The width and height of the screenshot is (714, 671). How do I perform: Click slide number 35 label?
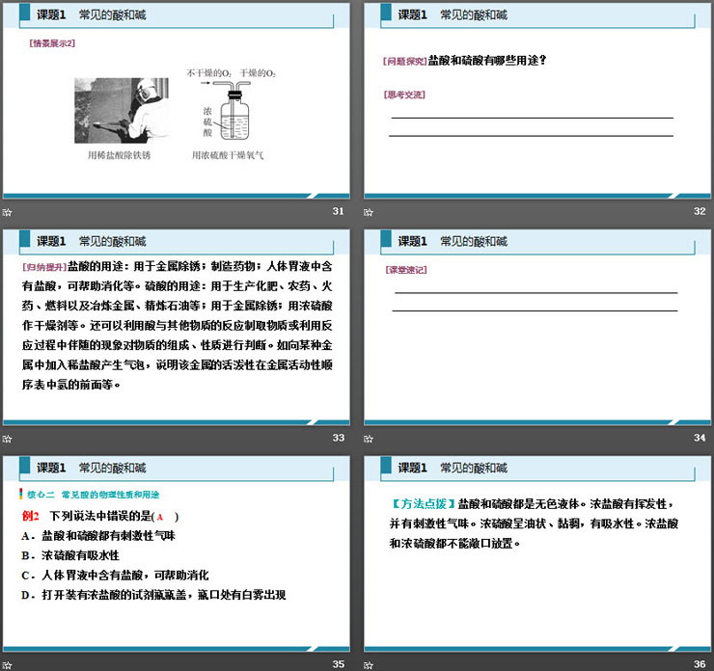tap(338, 664)
